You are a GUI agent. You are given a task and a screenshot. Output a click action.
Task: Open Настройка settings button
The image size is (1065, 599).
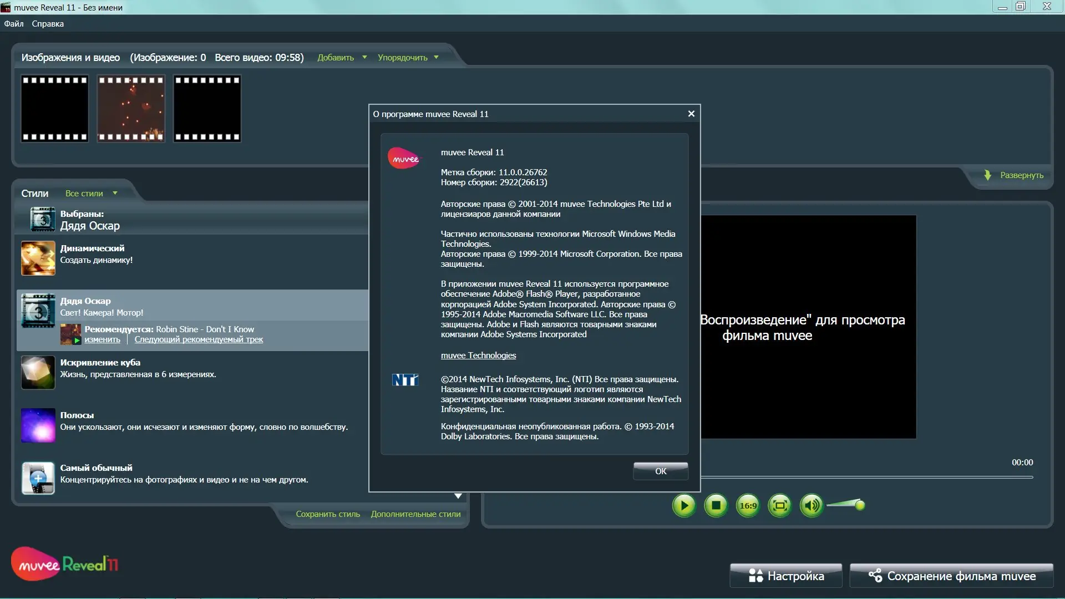click(786, 576)
